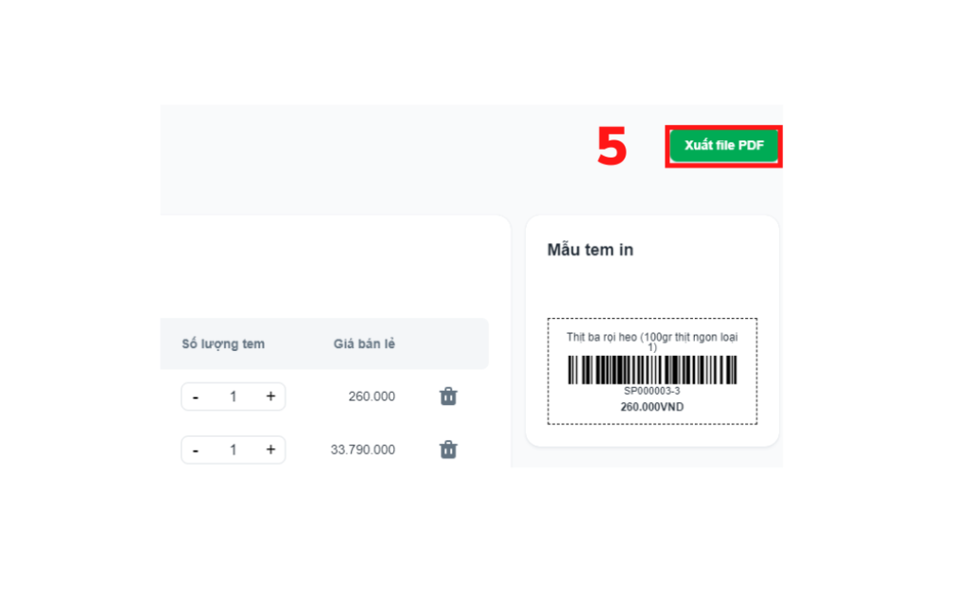Click the 260.000VND price on label preview
This screenshot has height=614, width=972.
pyautogui.click(x=652, y=407)
